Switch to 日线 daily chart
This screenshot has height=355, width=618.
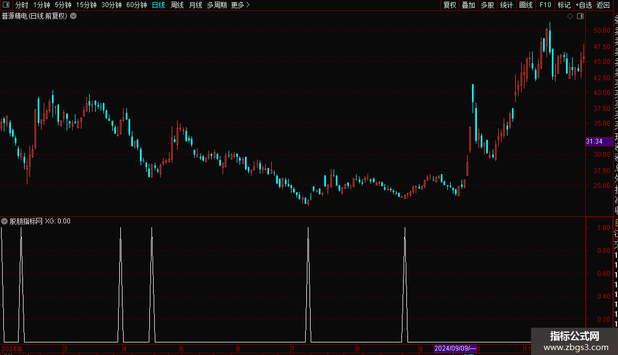coord(159,5)
